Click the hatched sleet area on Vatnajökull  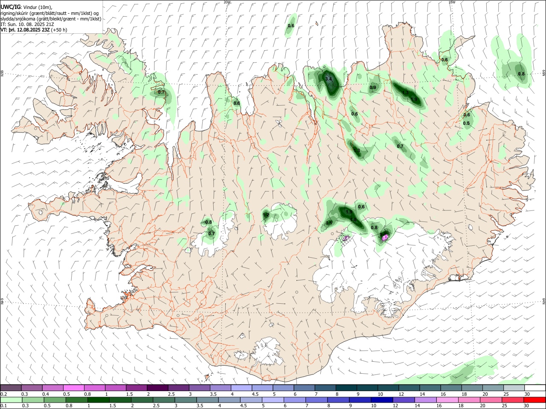pyautogui.click(x=346, y=240)
